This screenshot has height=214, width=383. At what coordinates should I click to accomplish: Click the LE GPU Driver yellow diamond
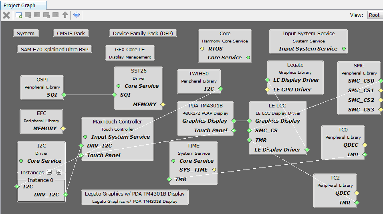tap(268, 90)
